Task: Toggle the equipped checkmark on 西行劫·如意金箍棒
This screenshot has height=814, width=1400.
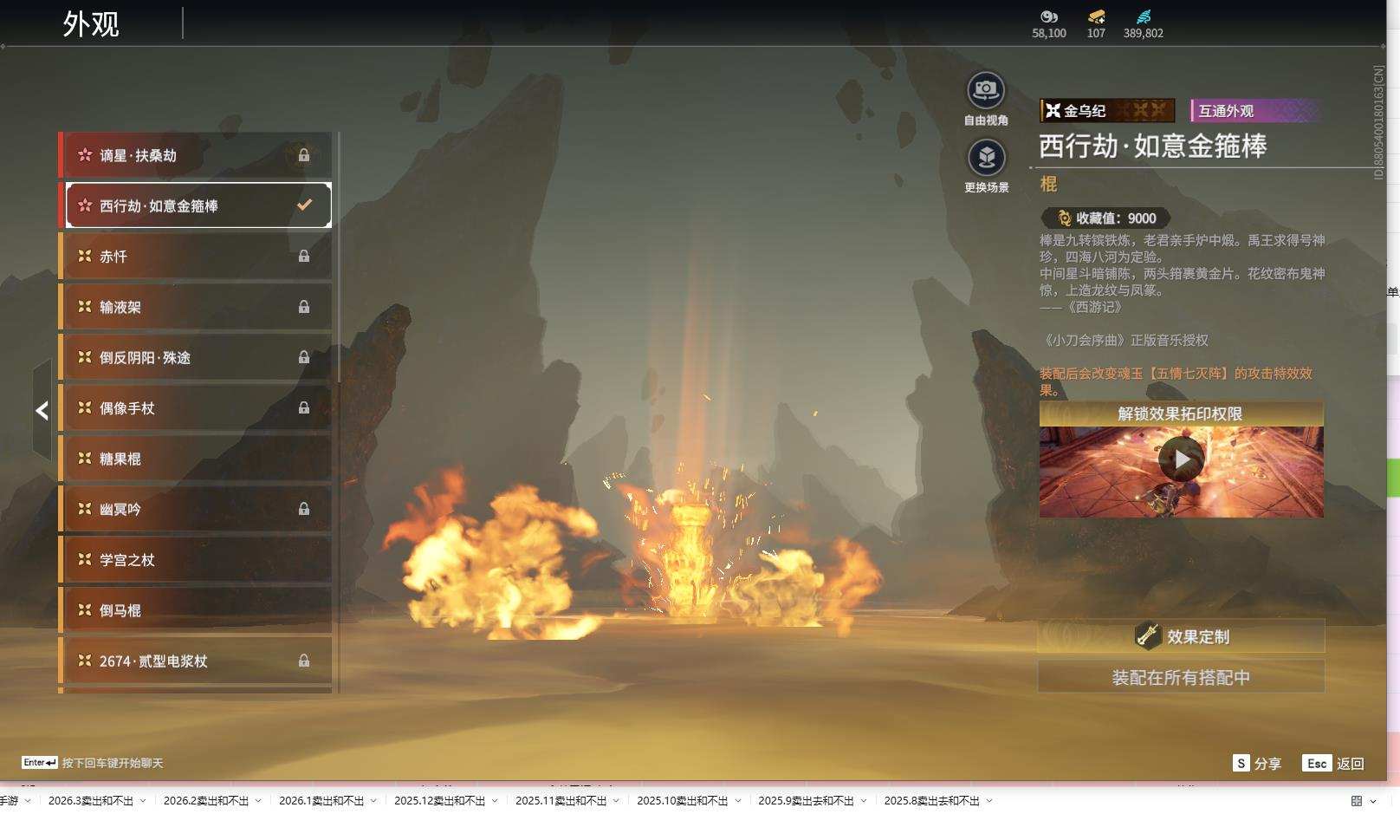Action: 304,205
